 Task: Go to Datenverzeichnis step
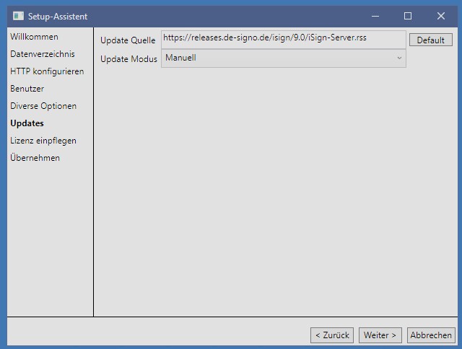coord(43,54)
